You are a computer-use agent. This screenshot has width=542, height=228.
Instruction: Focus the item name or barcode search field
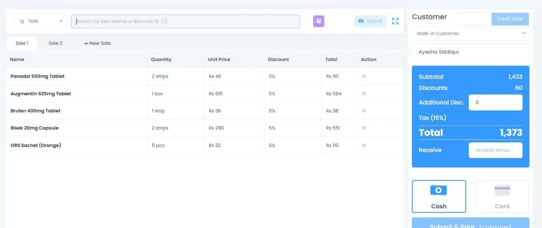[x=185, y=21]
